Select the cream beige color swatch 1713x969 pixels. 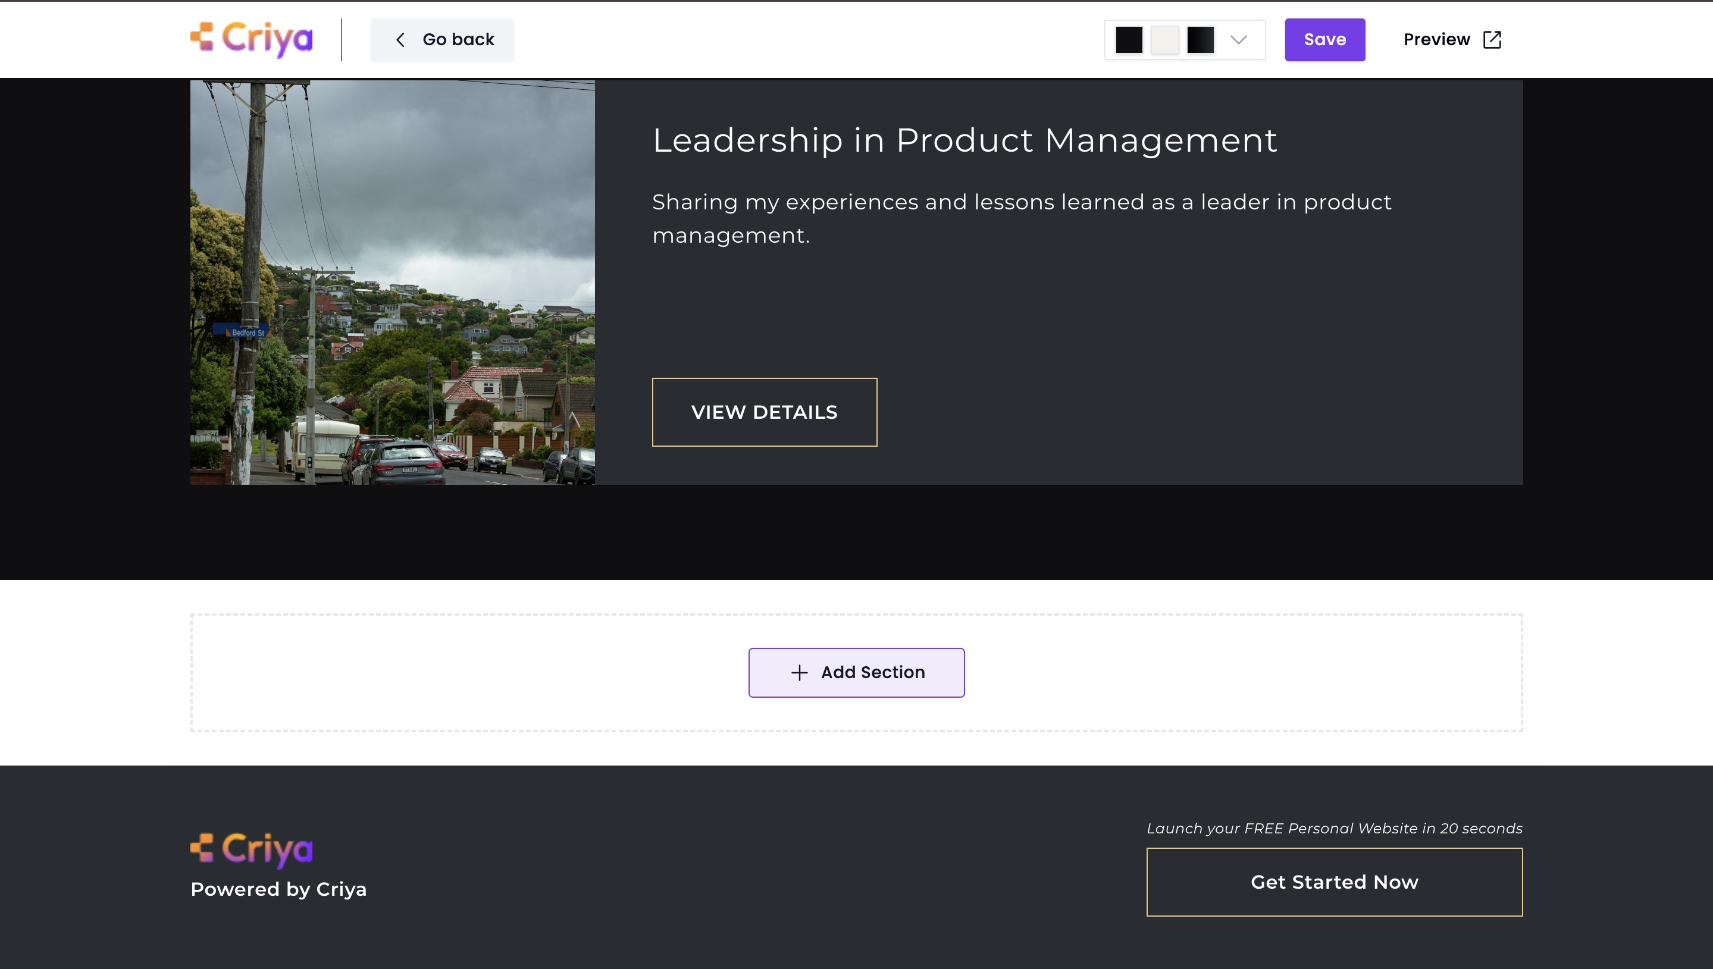pos(1164,40)
